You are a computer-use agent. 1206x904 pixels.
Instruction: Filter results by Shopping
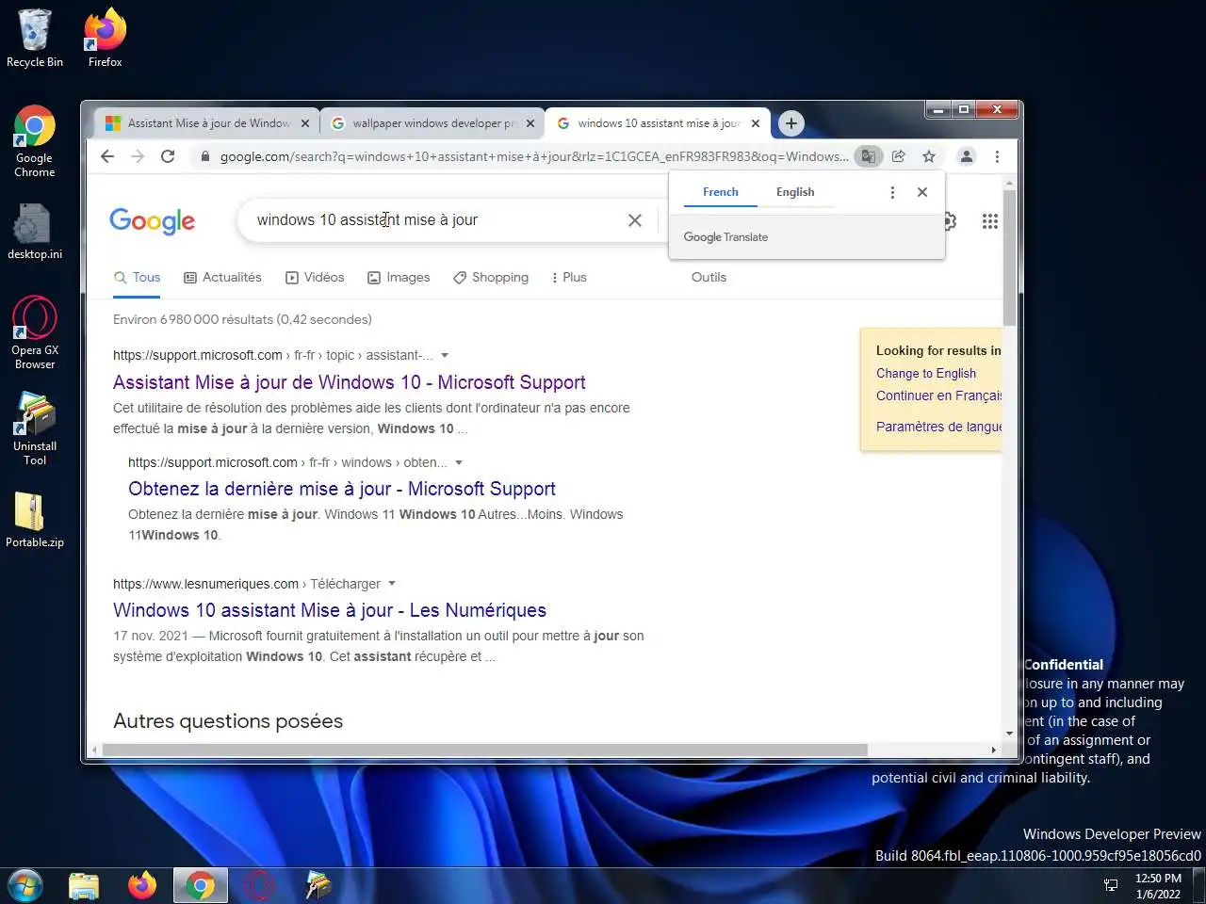coord(491,278)
